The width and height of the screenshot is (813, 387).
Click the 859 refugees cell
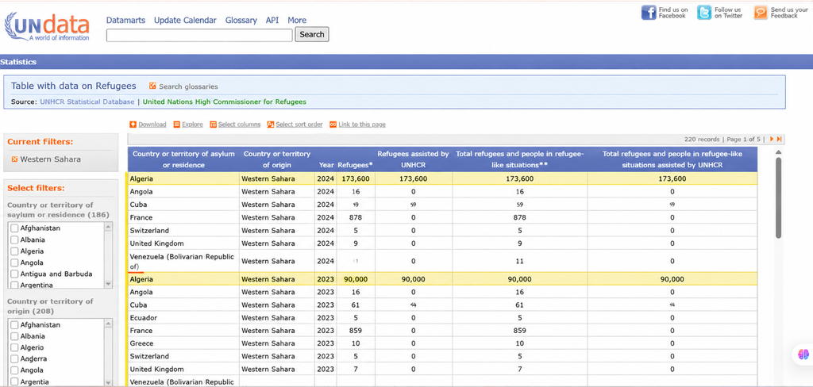(x=355, y=331)
